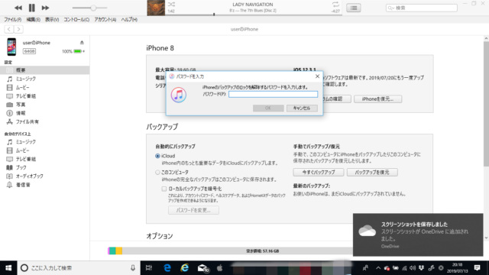489x275 pixels.
Task: Click the iPhone device icon
Action: [11, 47]
